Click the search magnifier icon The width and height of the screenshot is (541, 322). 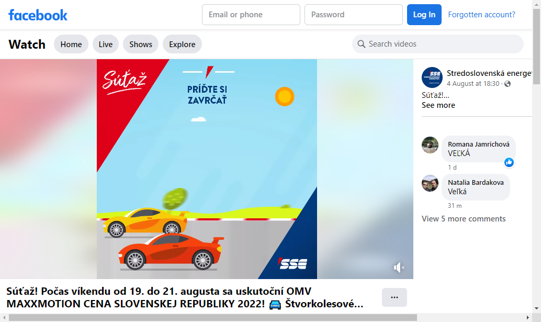click(x=361, y=44)
